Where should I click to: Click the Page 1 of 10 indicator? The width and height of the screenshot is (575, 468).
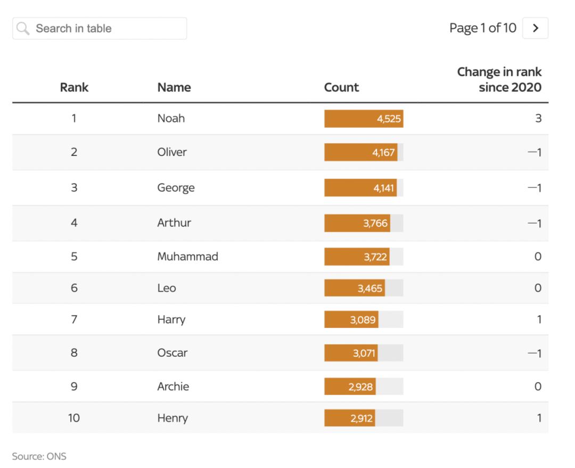coord(482,28)
